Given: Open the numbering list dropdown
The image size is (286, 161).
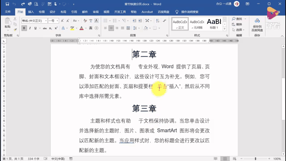Looking at the screenshot, I should (119, 21).
